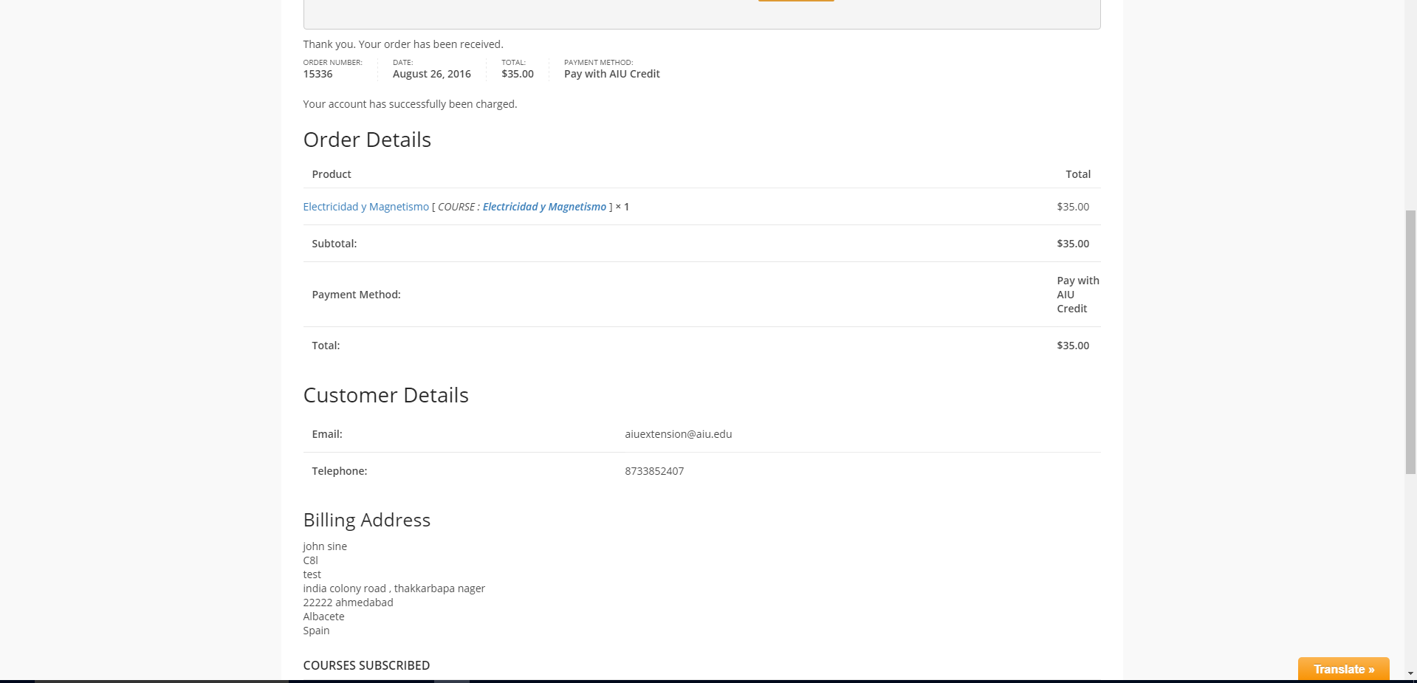Click the order number 15336
Image resolution: width=1417 pixels, height=683 pixels.
click(318, 74)
